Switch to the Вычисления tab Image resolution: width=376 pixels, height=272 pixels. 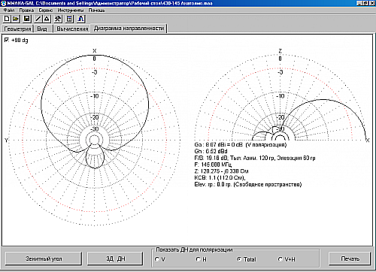click(x=72, y=29)
